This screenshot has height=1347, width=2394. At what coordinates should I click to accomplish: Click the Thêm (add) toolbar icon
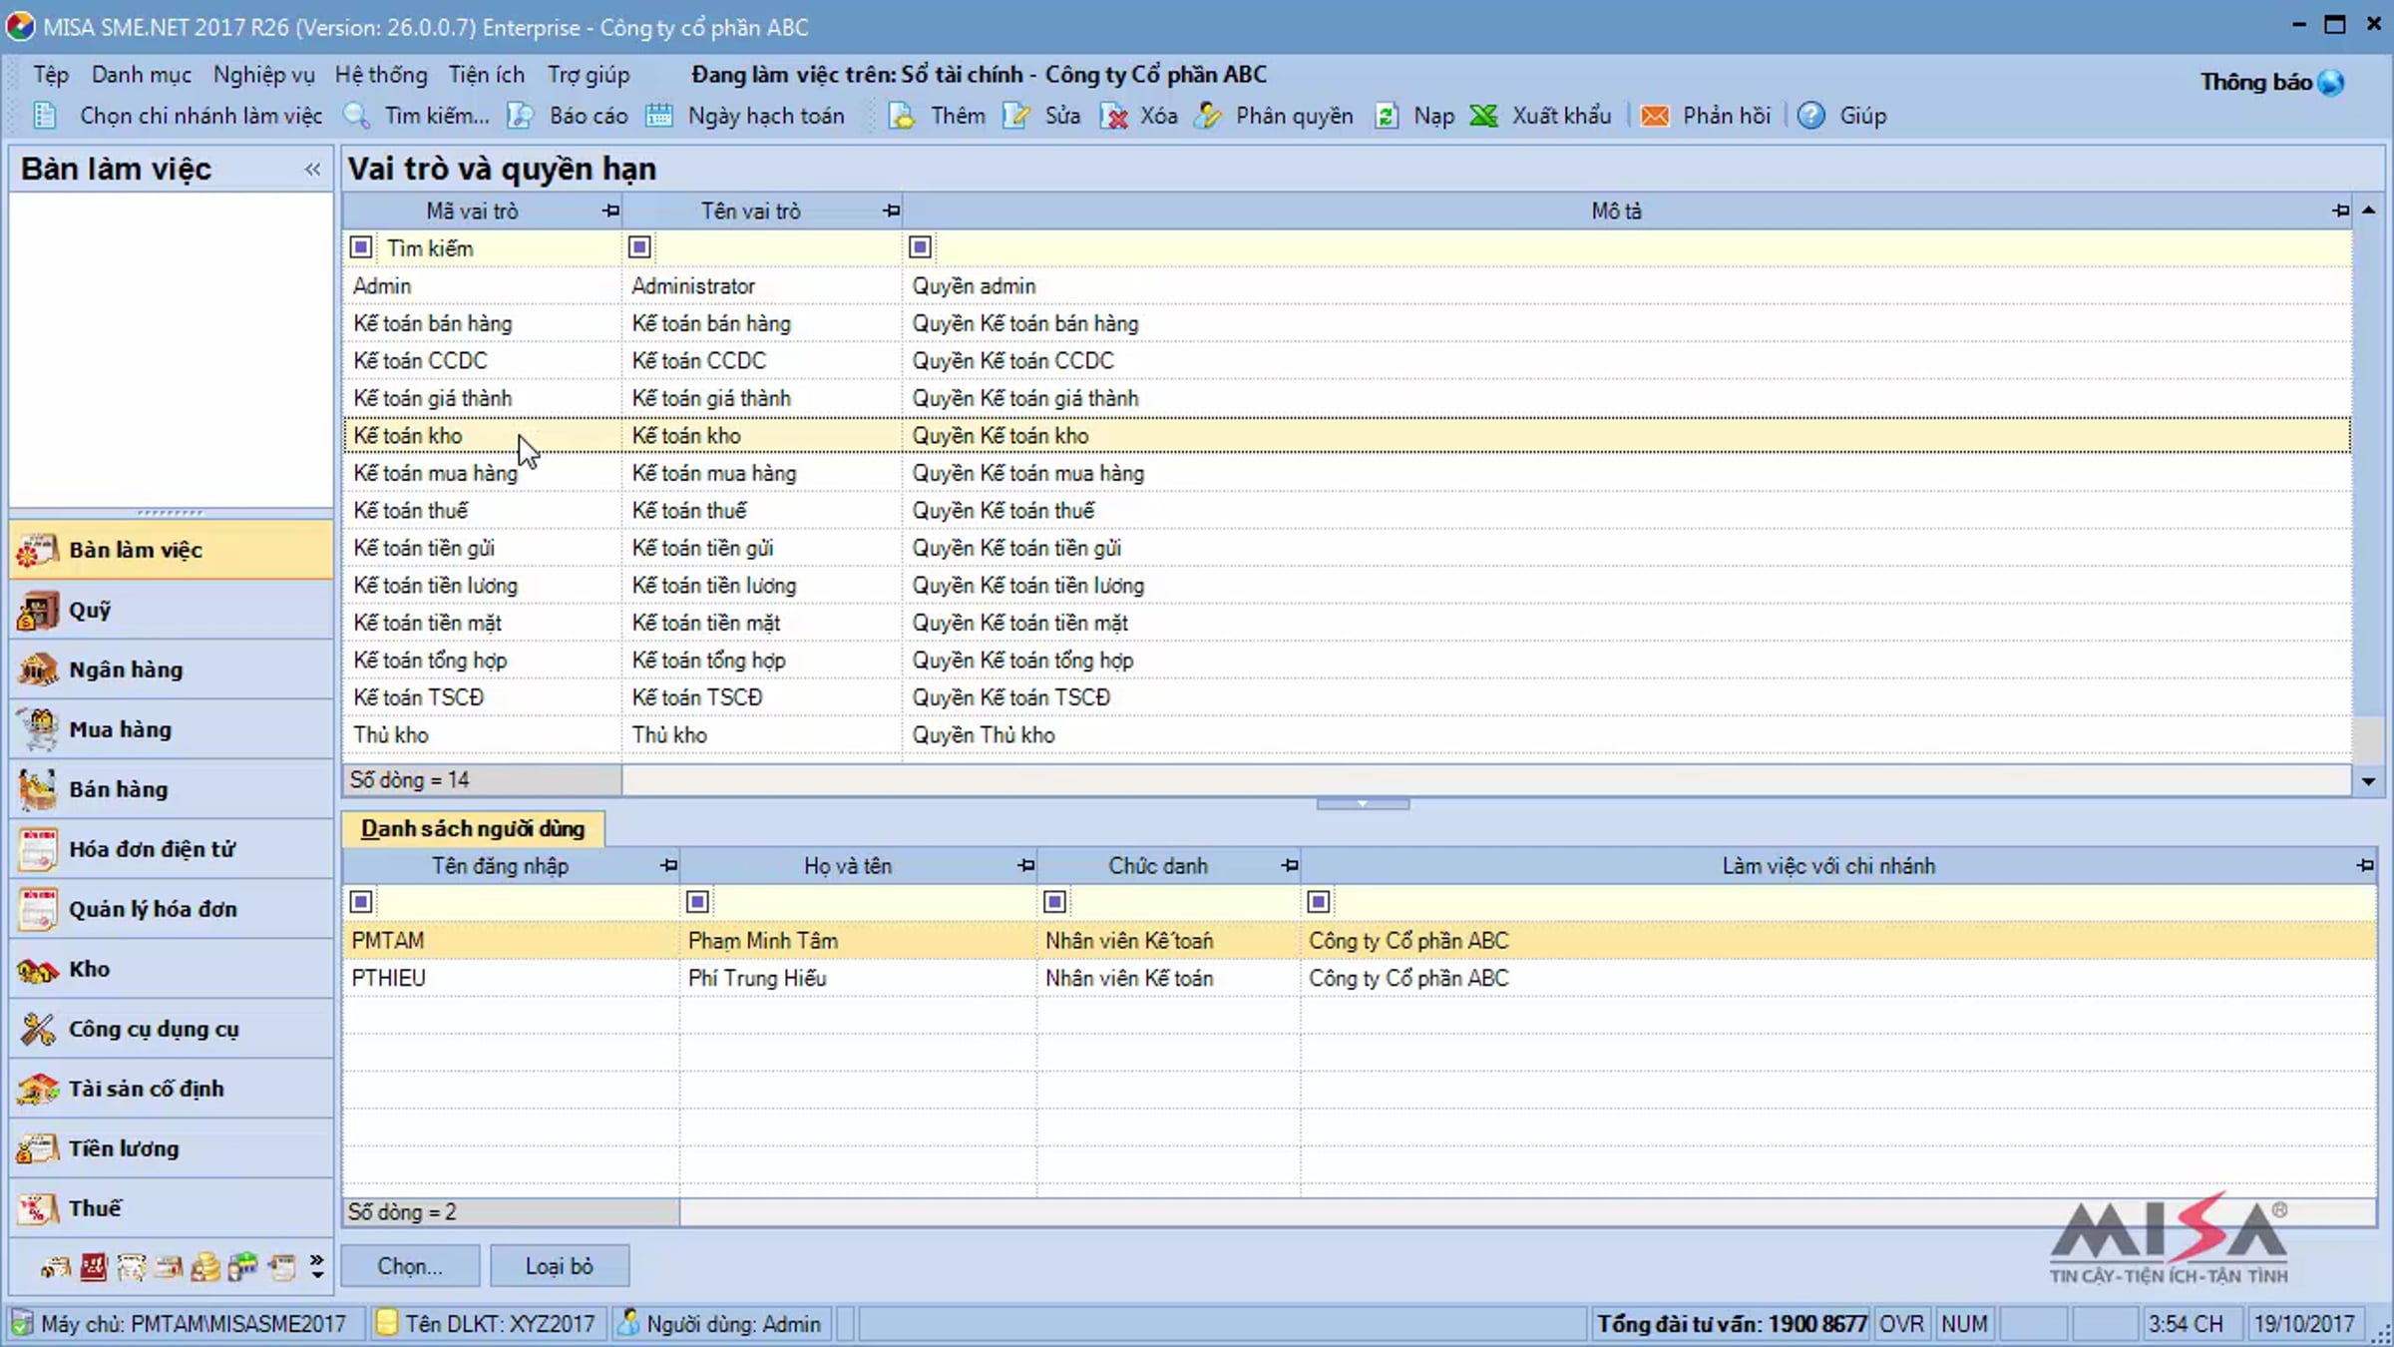(x=902, y=116)
